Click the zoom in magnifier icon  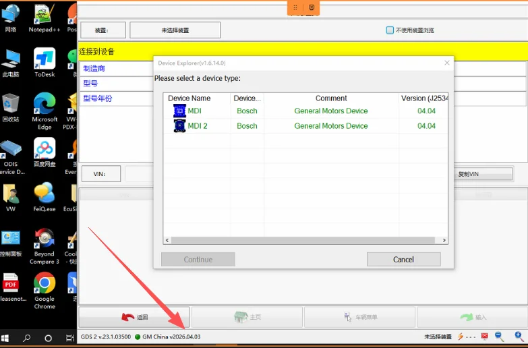coord(520,337)
